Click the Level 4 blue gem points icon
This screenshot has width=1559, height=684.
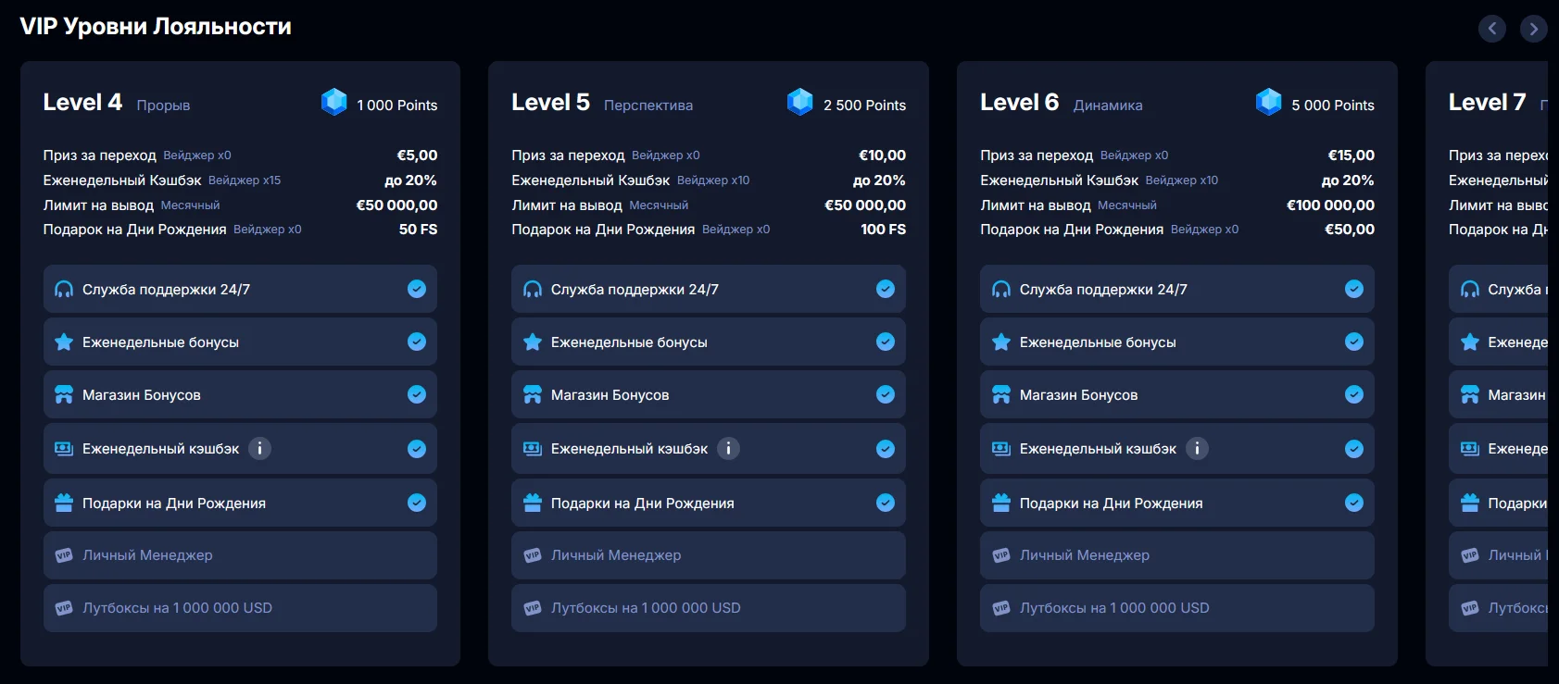333,102
